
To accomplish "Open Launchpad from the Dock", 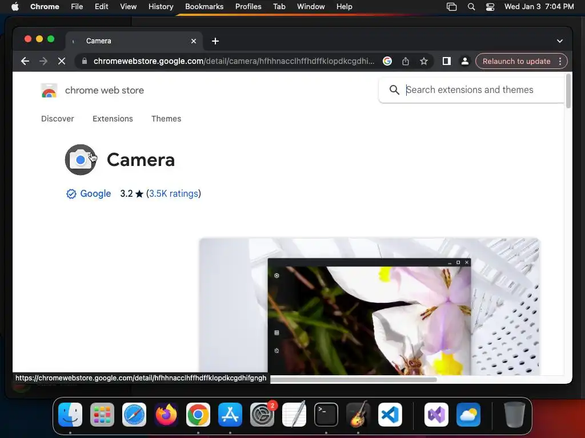I will (102, 415).
